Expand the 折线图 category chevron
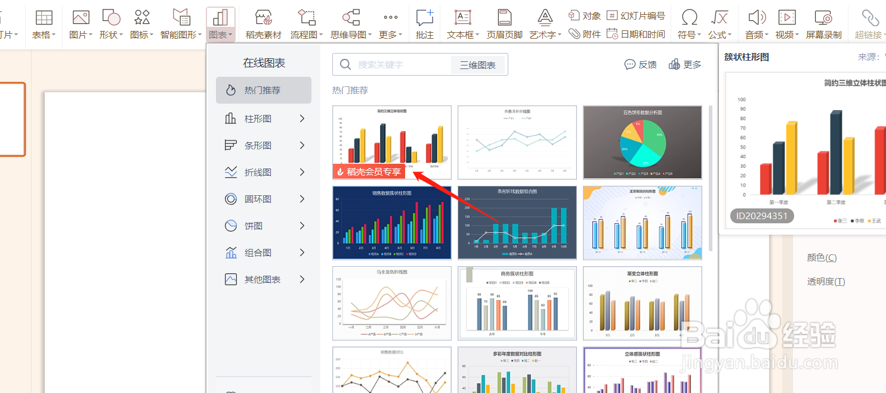Viewport: 886px width, 393px height. [302, 172]
